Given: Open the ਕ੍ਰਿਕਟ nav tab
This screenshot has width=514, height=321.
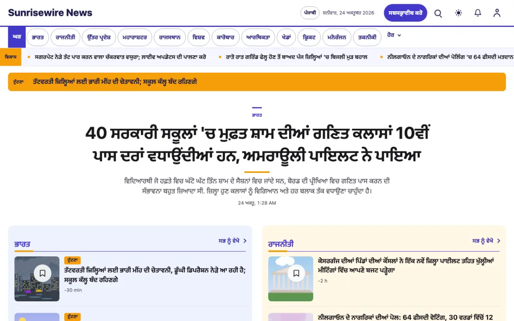Looking at the screenshot, I should point(309,37).
